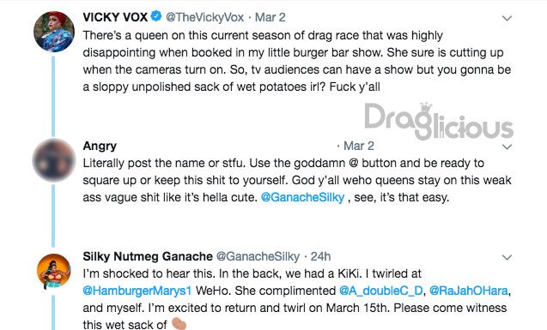Expand the menu chevron on Vicky Vox's tweet
The height and width of the screenshot is (330, 547).
point(507,18)
